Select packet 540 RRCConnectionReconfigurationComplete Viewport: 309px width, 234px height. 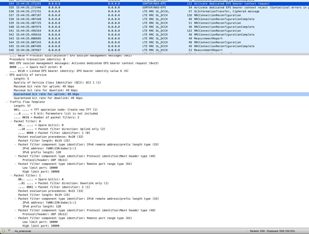[x=154, y=27]
